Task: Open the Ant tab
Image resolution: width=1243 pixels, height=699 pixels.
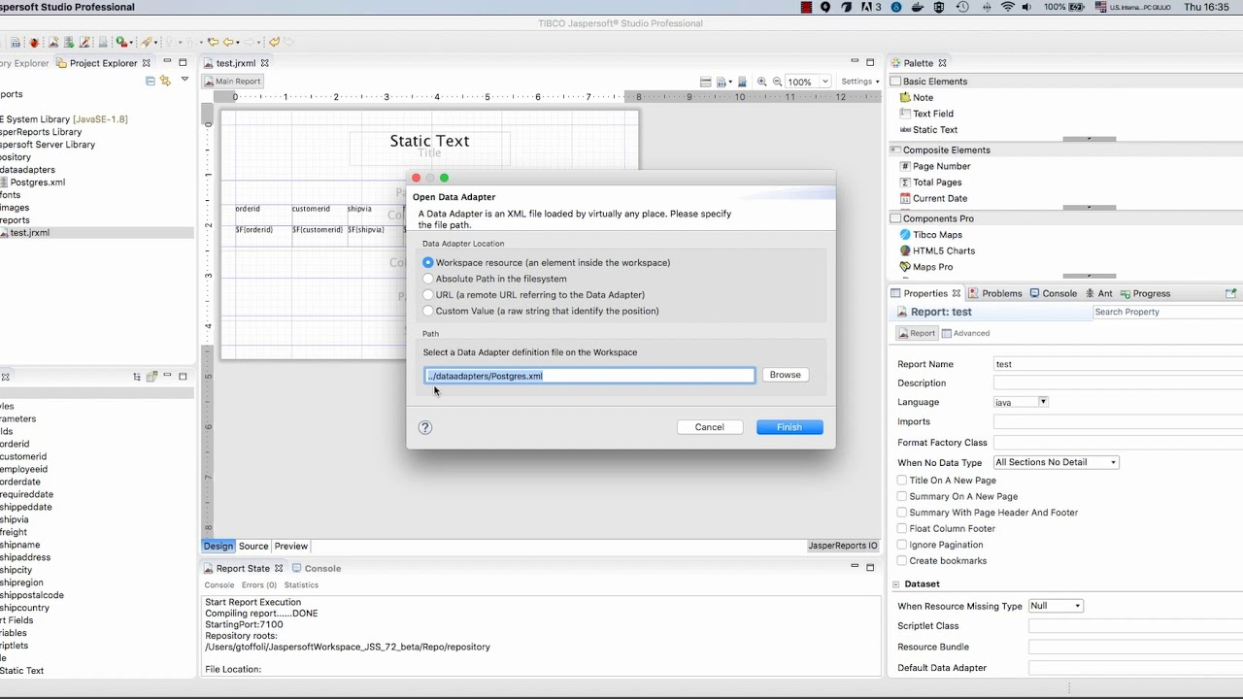Action: click(1098, 293)
